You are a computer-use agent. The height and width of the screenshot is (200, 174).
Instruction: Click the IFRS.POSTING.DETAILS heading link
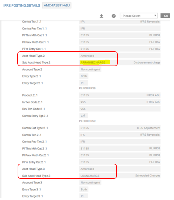click(22, 6)
